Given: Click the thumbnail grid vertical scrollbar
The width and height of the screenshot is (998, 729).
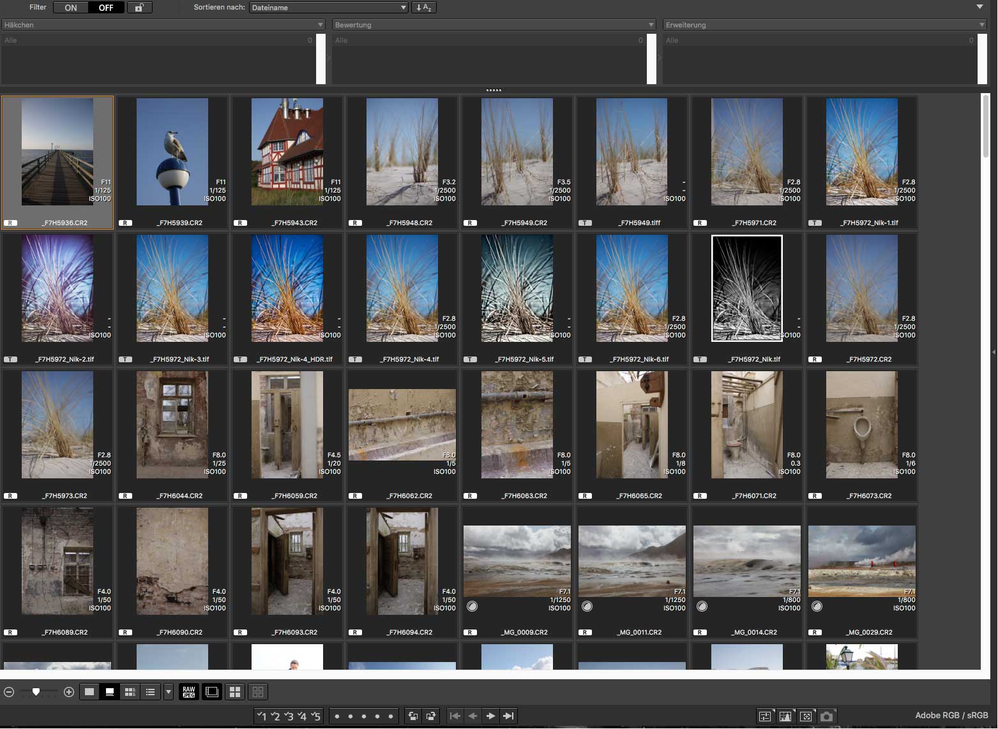Looking at the screenshot, I should pos(986,126).
